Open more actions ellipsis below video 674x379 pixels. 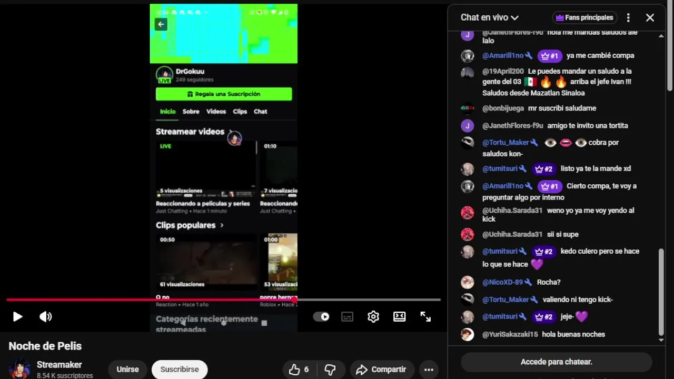(x=429, y=370)
